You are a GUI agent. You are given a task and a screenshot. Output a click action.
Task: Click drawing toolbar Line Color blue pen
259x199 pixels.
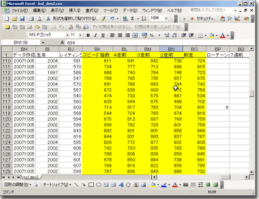164,185
